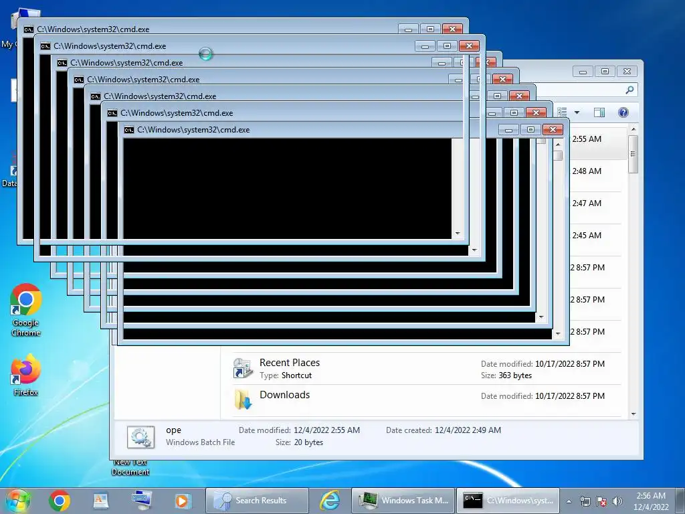Click frontmost cmd.exe scrollbar down arrow
685x514 pixels.
point(558,334)
